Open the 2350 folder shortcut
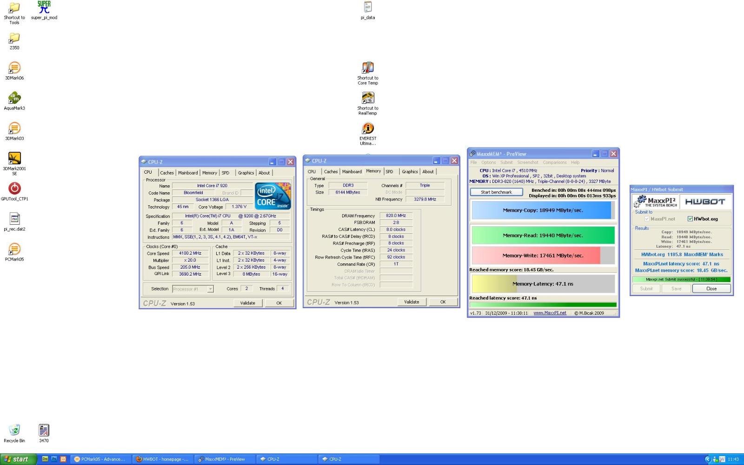 [14, 38]
